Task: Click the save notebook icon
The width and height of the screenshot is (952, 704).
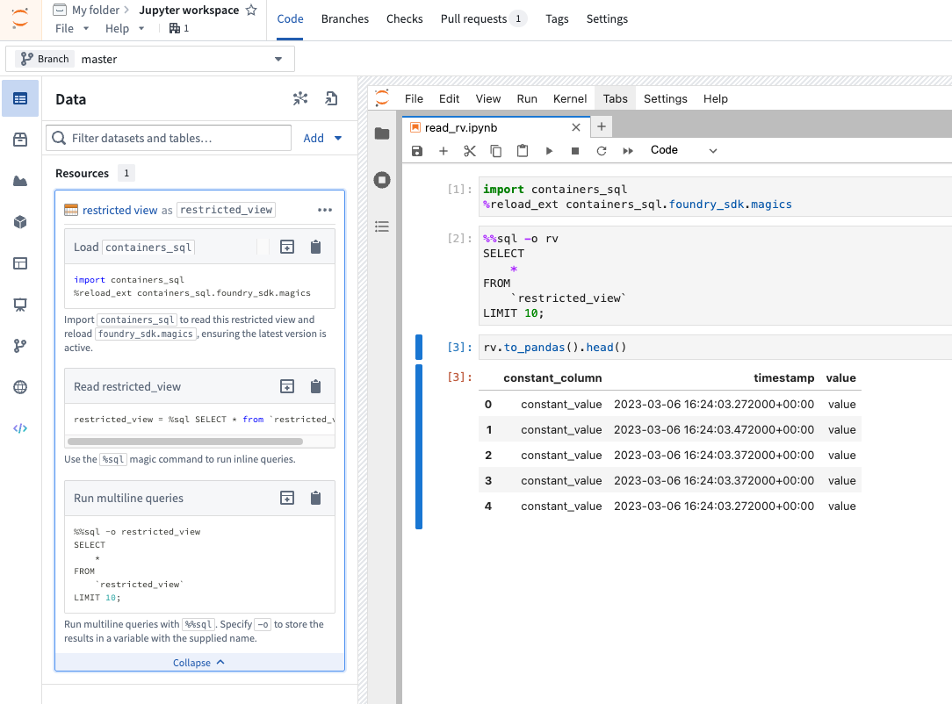Action: pos(417,151)
